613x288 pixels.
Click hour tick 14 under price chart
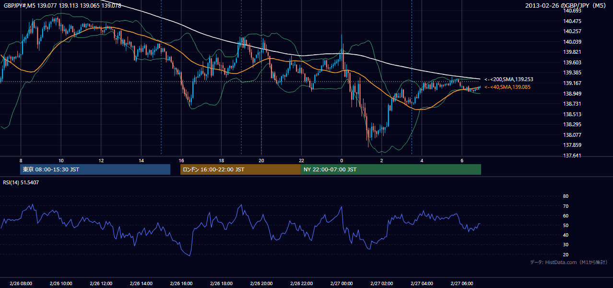[141, 160]
